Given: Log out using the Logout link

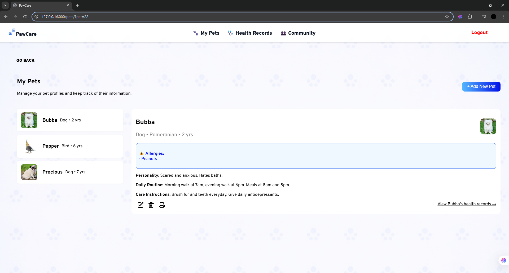Looking at the screenshot, I should (x=479, y=33).
